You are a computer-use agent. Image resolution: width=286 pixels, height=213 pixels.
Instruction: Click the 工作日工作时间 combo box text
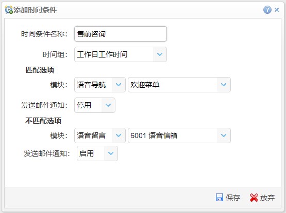click(102, 54)
